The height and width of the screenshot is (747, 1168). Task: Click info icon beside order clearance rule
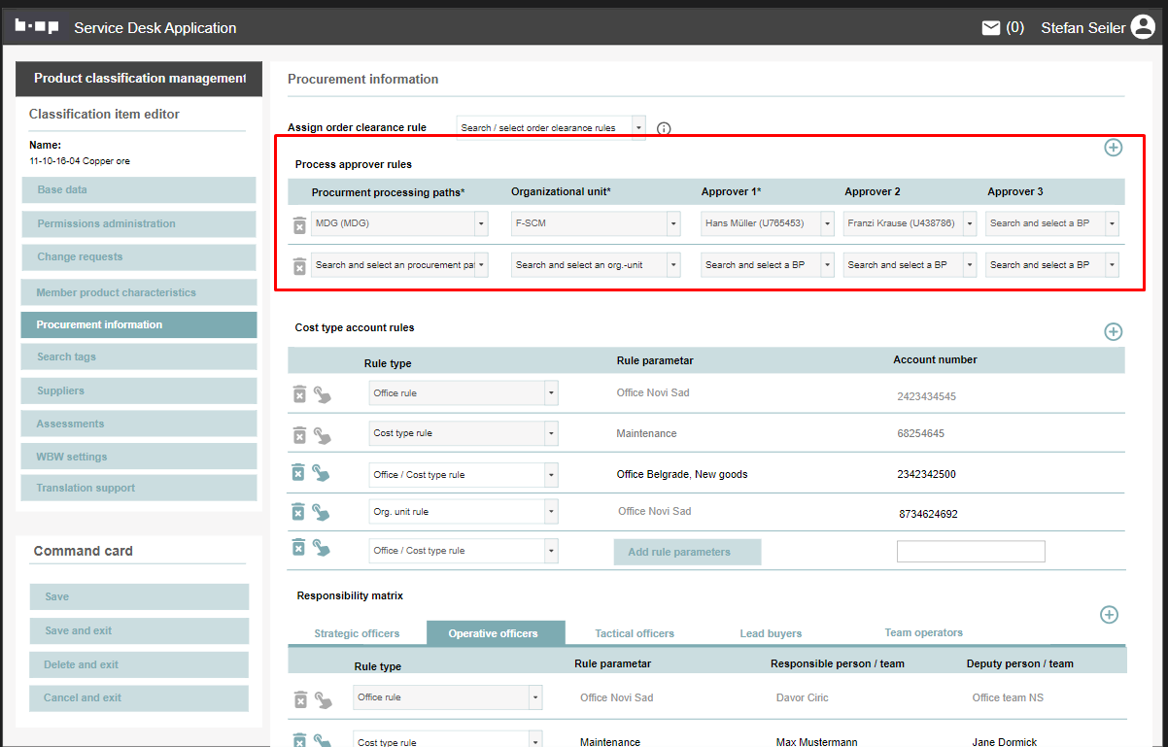[x=664, y=128]
